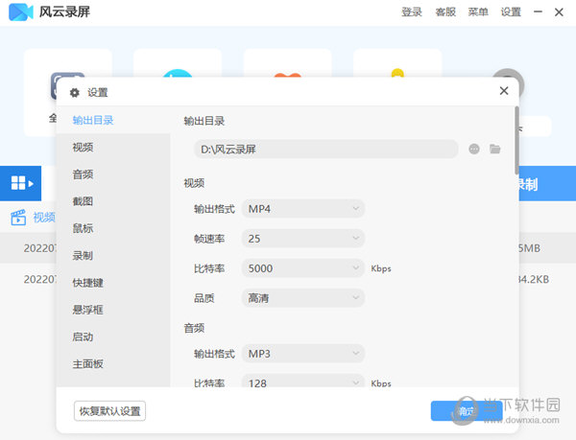
Task: Click the 音频 section heading in settings content
Action: tap(194, 328)
